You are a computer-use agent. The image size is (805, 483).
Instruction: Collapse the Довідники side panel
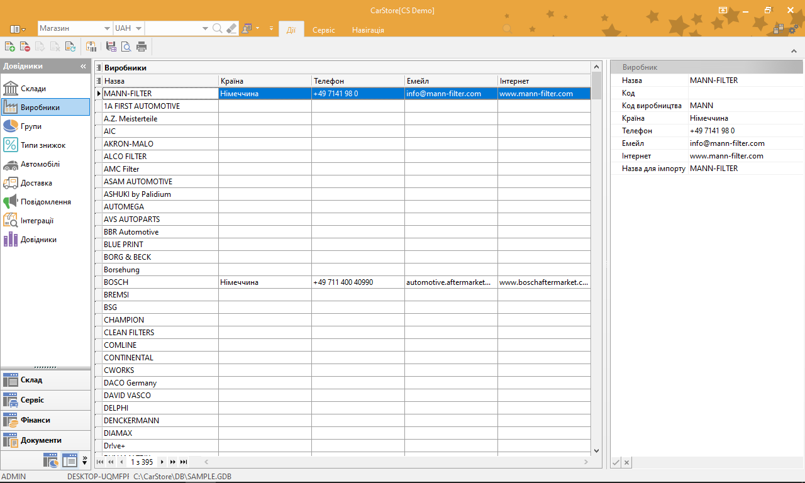point(83,66)
